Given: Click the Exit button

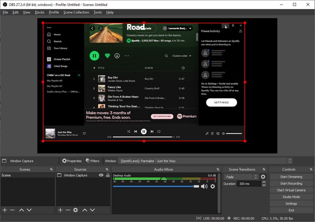Looking at the screenshot, I should (x=291, y=210).
